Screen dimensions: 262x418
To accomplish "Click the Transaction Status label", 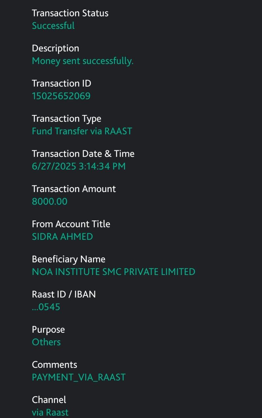I will (70, 13).
